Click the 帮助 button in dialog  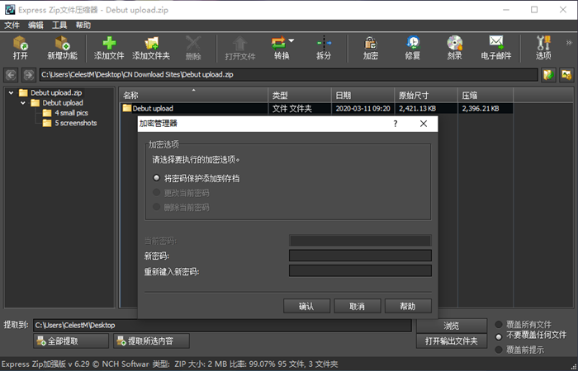(408, 306)
